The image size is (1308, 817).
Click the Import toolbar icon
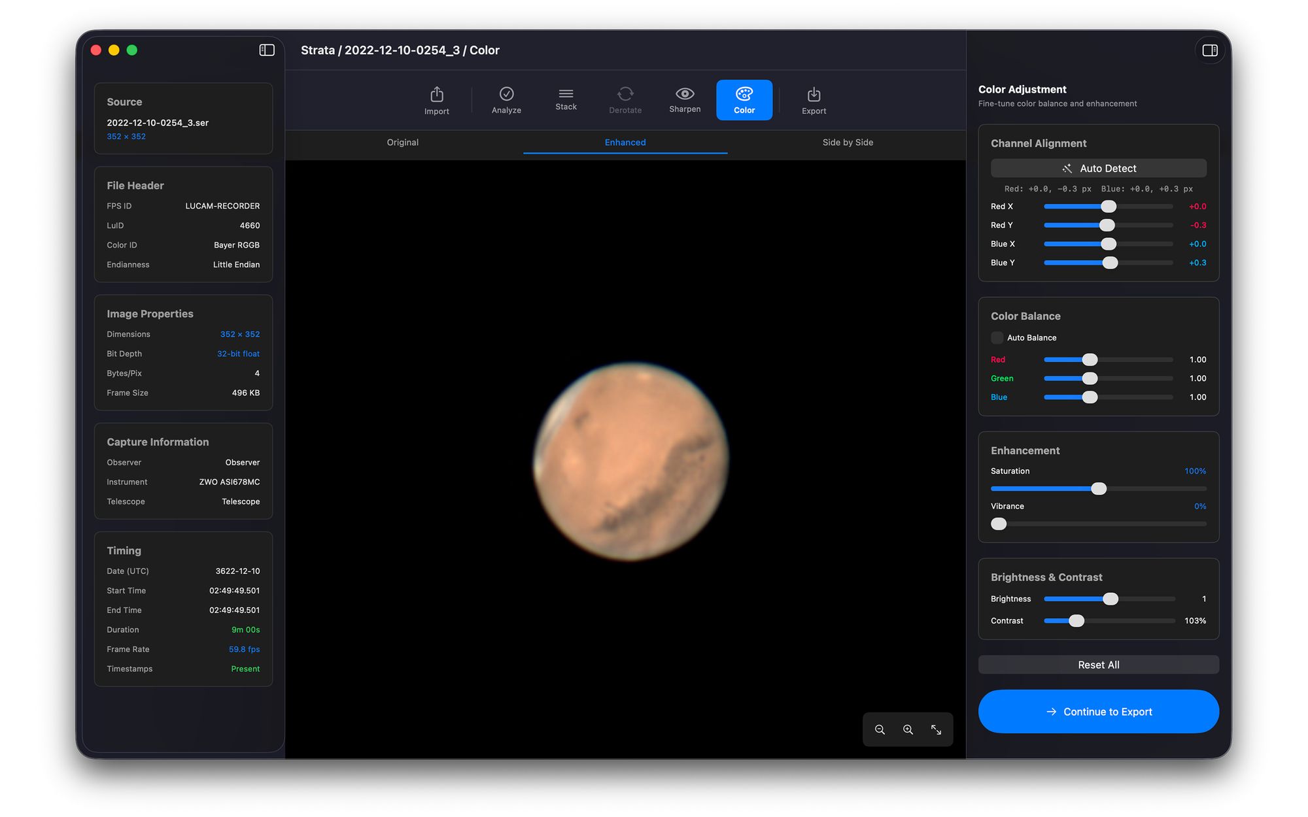pyautogui.click(x=436, y=100)
